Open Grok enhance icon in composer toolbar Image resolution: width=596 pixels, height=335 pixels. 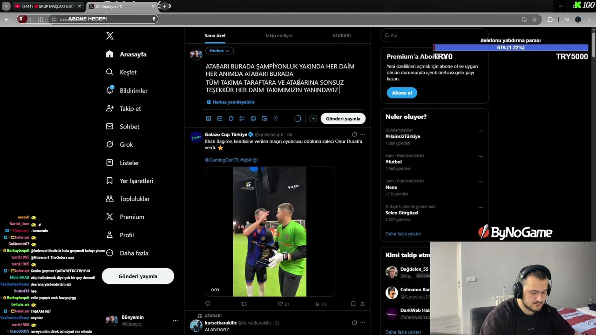231,119
